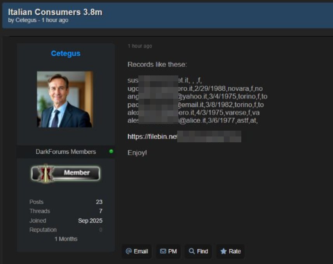The height and width of the screenshot is (264, 333).
Task: Send a PM to the poster
Action: [168, 251]
